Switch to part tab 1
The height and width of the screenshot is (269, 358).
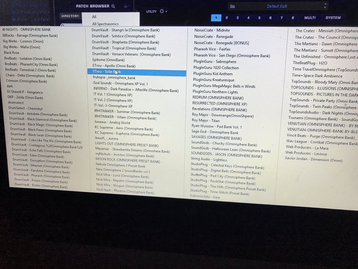[216, 18]
